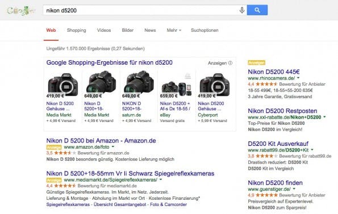Open the Nikon D5200 Gehäuse Cyberport link

pos(211,106)
